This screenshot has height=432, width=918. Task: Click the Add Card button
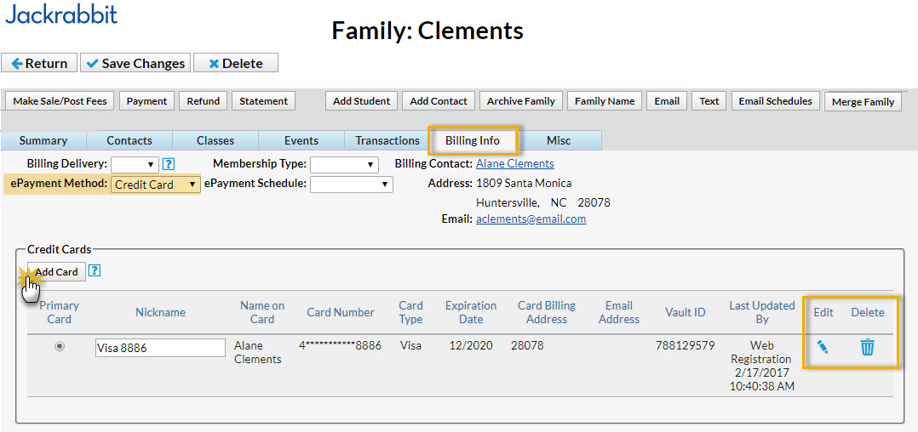[x=56, y=272]
